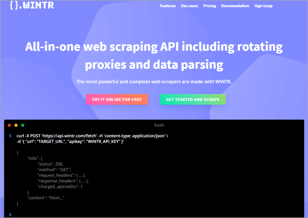Click the red dot in the terminal window
The image size is (308, 218).
[9, 125]
